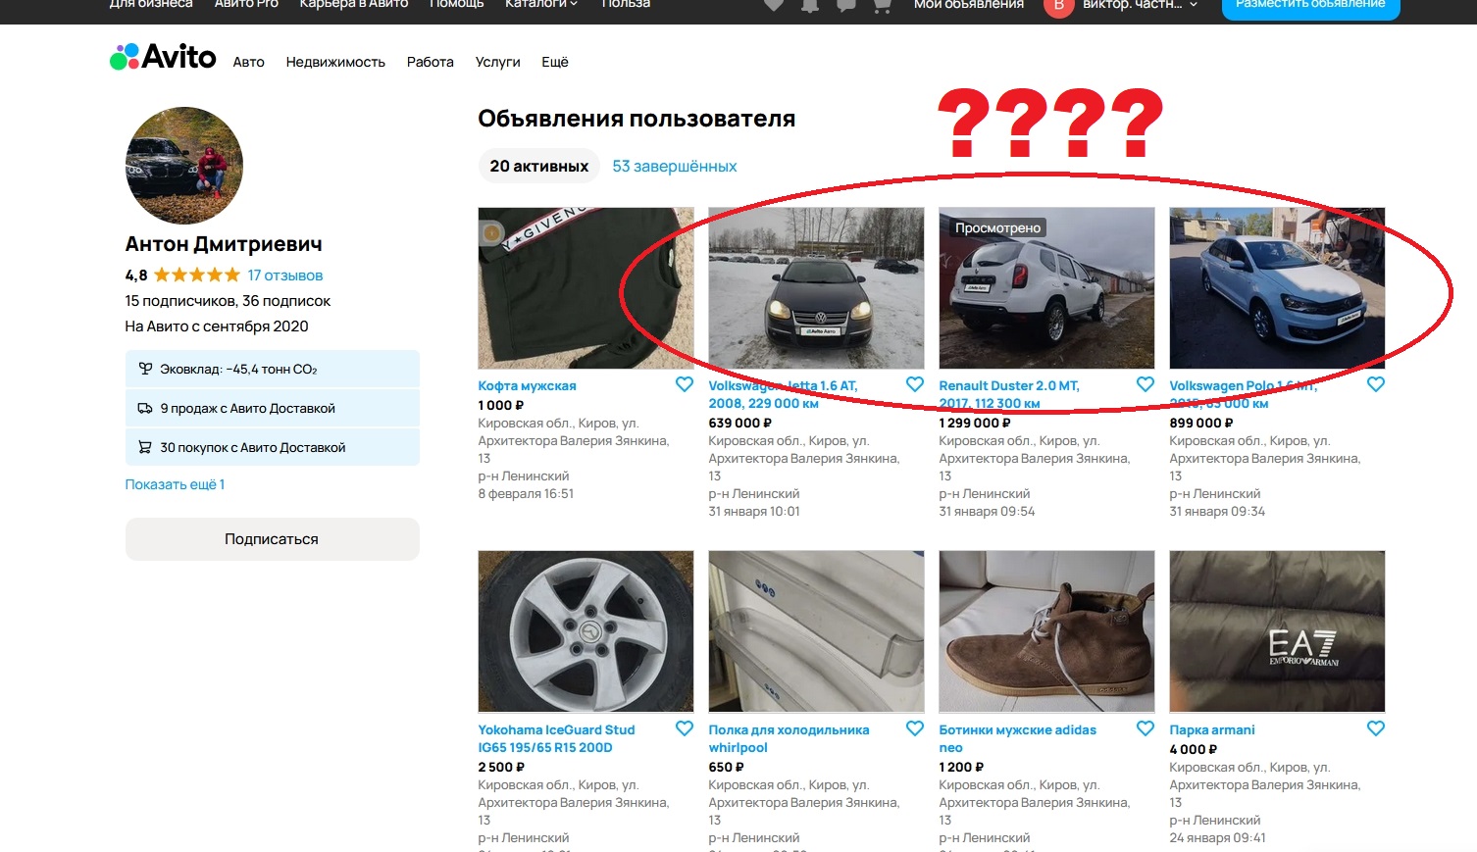Click seller name Антон Дмитриевич

(224, 244)
